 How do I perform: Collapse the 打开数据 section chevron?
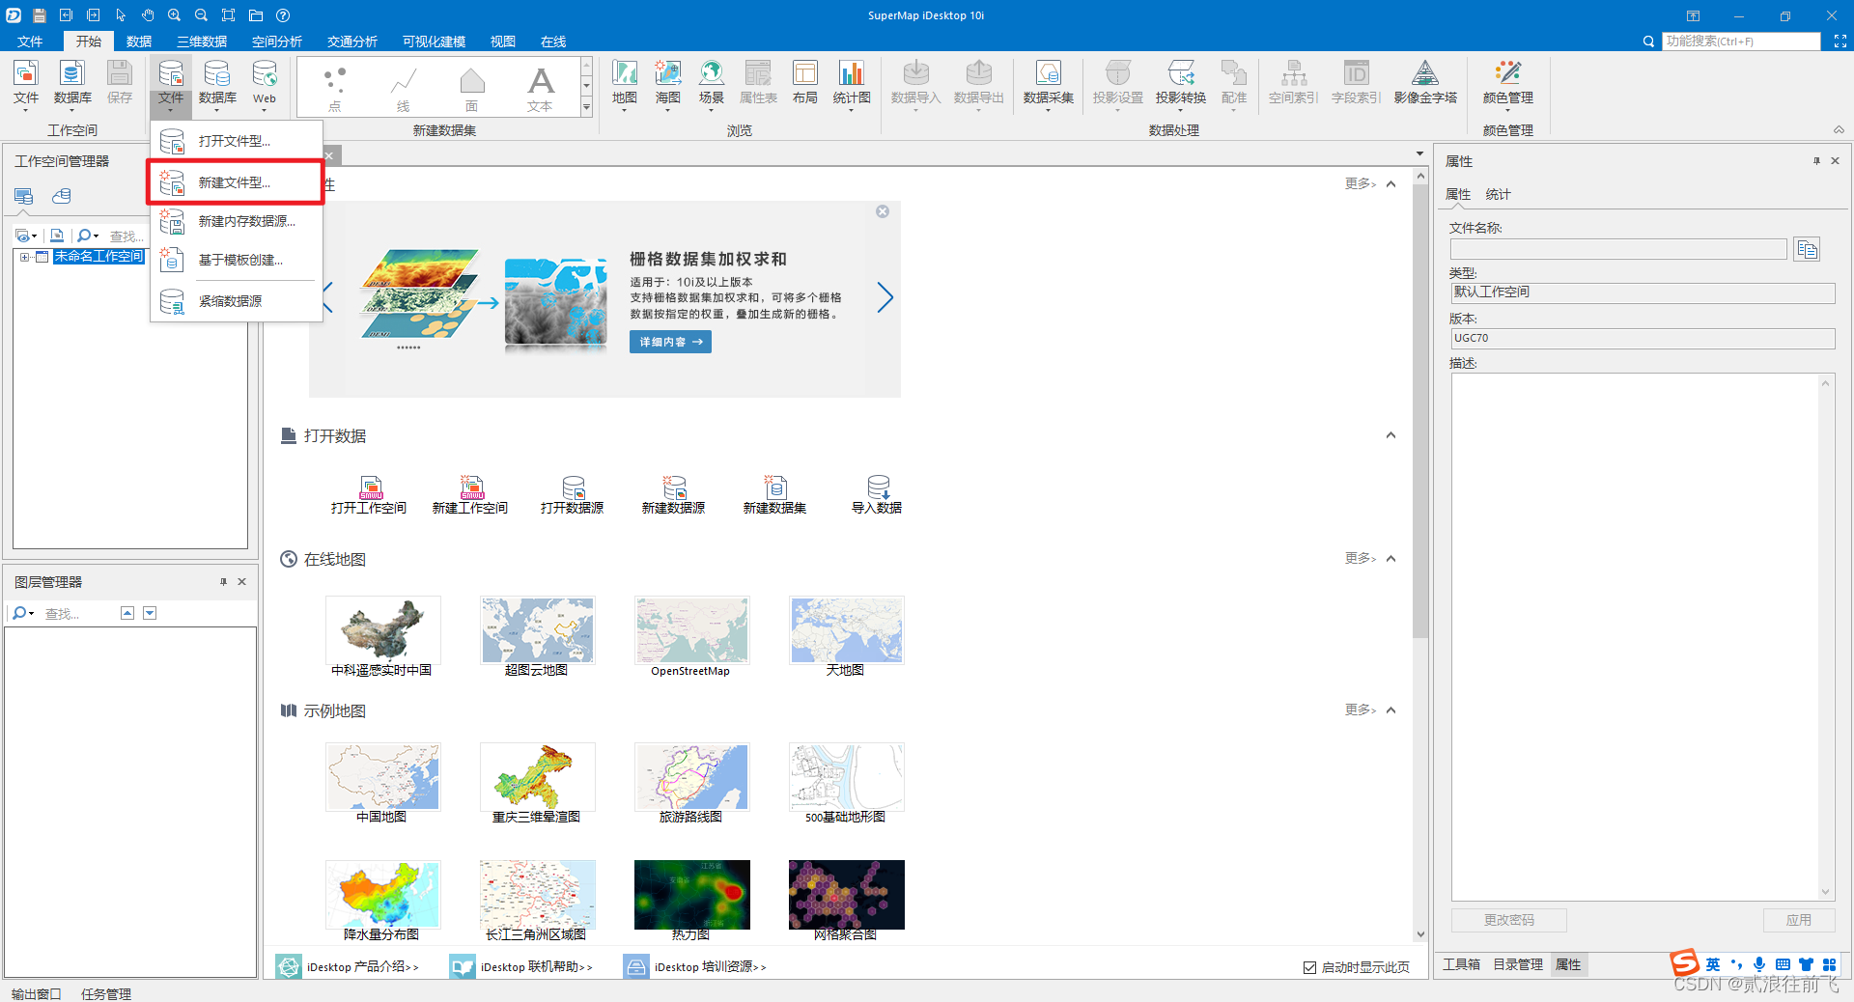point(1391,435)
